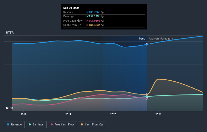207x132 pixels.
Task: Click the Earnings row label in tooltip
Action: click(69, 16)
